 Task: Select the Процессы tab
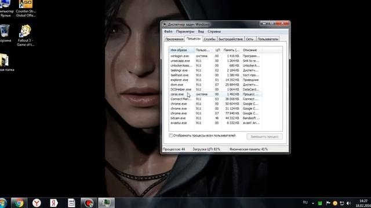coord(193,39)
